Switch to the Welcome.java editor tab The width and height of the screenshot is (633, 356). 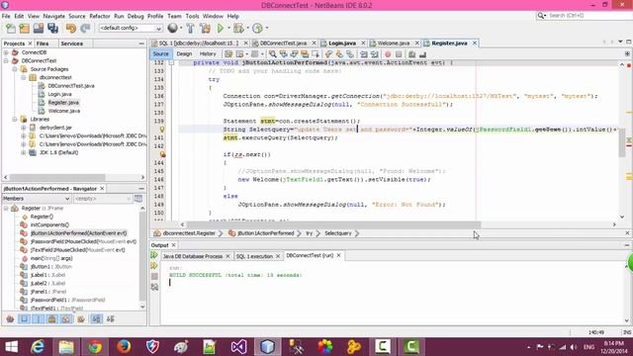[x=394, y=44]
